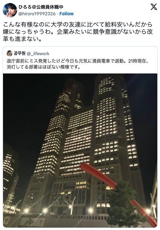Click tweet line starting こんな有様なのに

coord(78,25)
